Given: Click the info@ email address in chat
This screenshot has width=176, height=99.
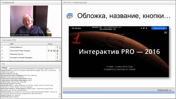Looking at the screenshot, I should (8, 72).
